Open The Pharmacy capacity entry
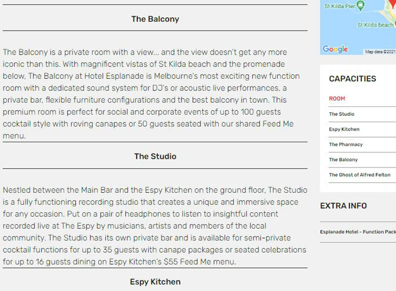This screenshot has height=291, width=396. click(x=345, y=145)
